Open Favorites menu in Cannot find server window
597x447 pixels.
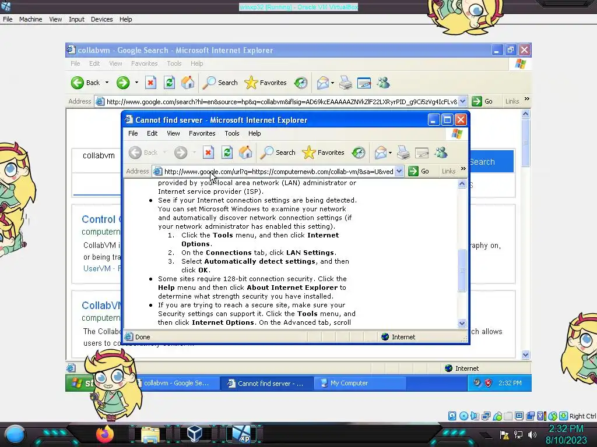202,133
